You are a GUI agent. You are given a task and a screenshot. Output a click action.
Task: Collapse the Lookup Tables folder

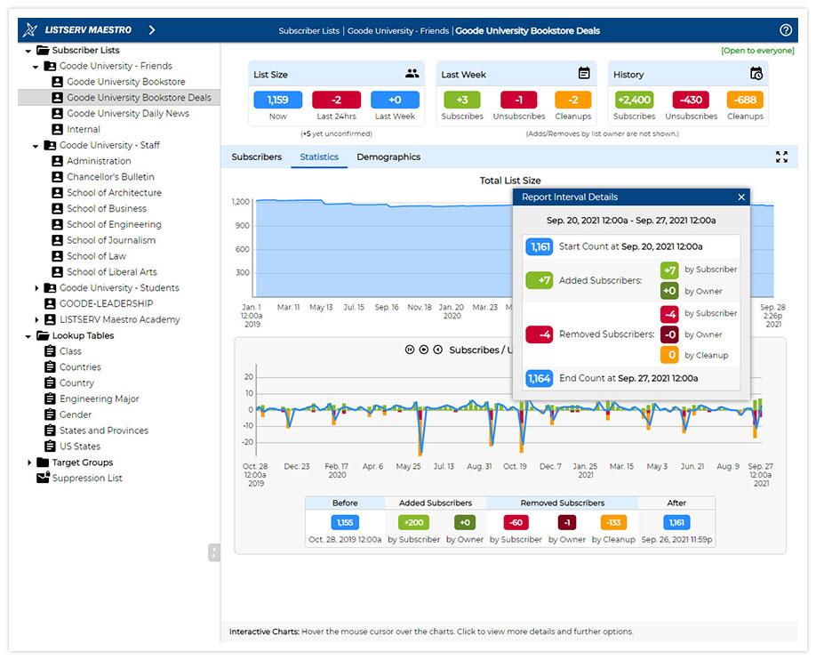28,336
